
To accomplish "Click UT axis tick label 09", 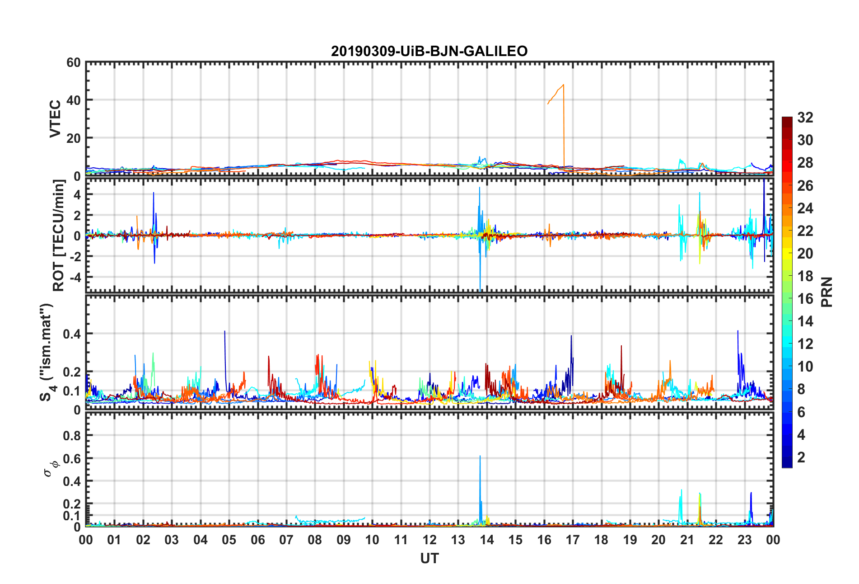I will coord(344,540).
